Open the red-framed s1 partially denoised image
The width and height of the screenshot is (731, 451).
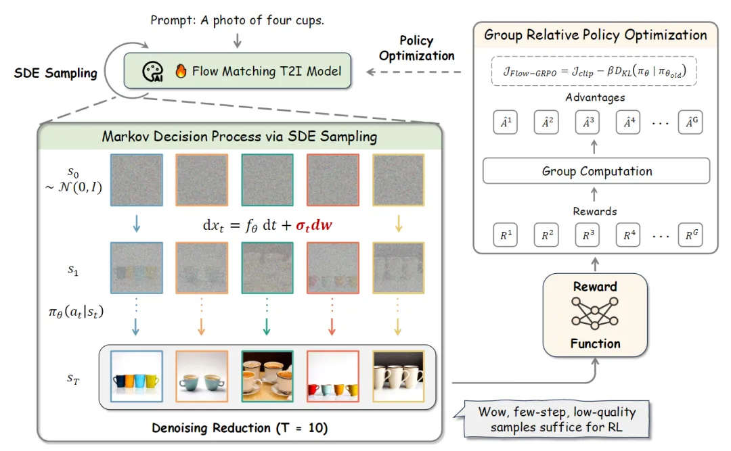coord(333,268)
